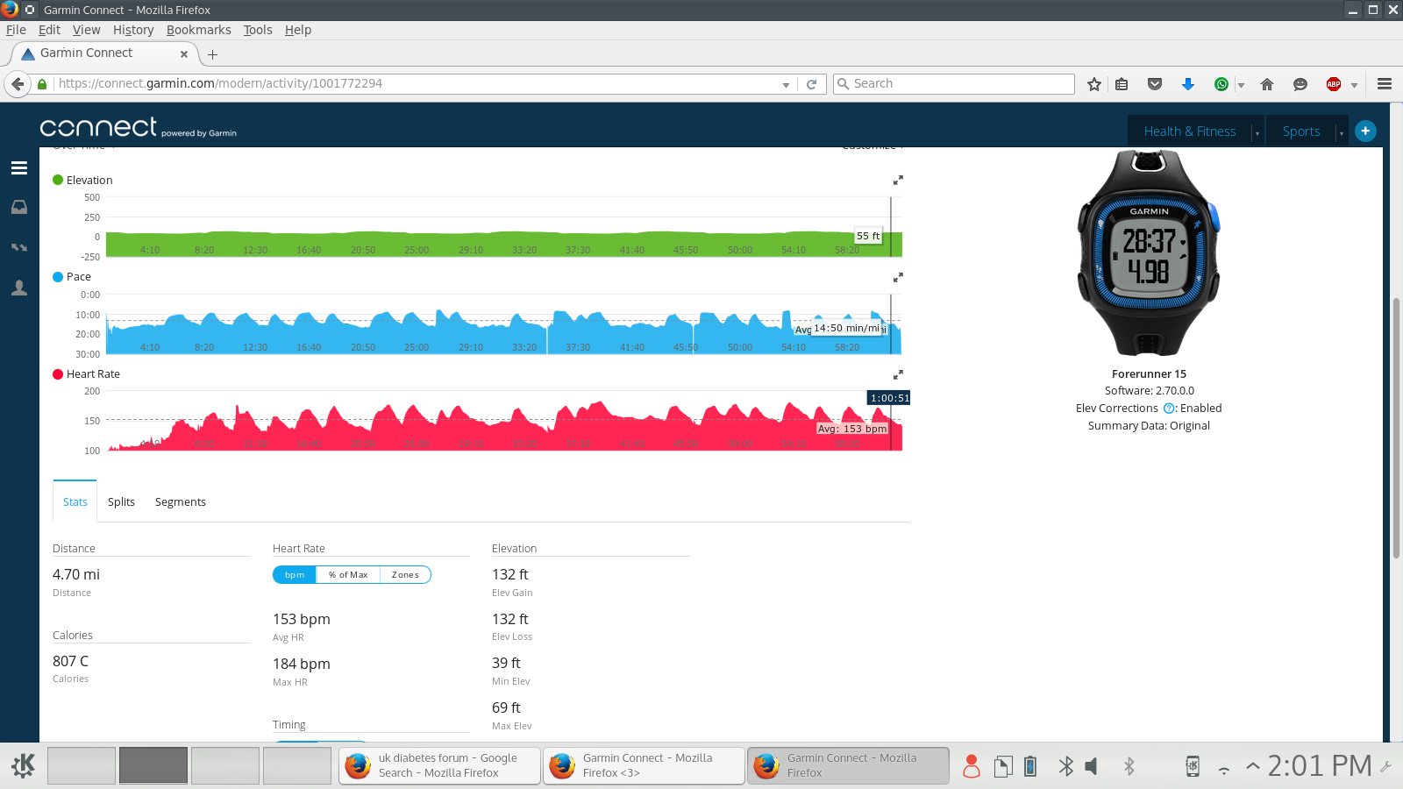Select the second virtual desktop pager
The height and width of the screenshot is (789, 1403).
click(x=153, y=765)
